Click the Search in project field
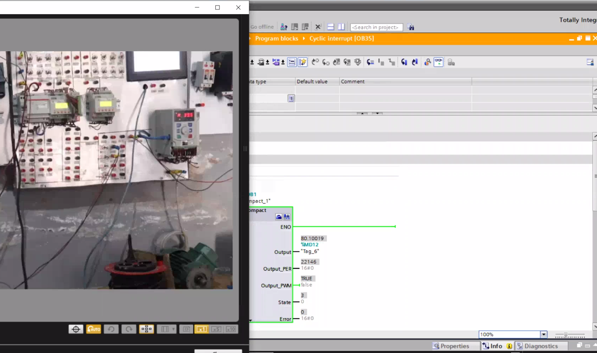Image resolution: width=597 pixels, height=353 pixels. [376, 27]
